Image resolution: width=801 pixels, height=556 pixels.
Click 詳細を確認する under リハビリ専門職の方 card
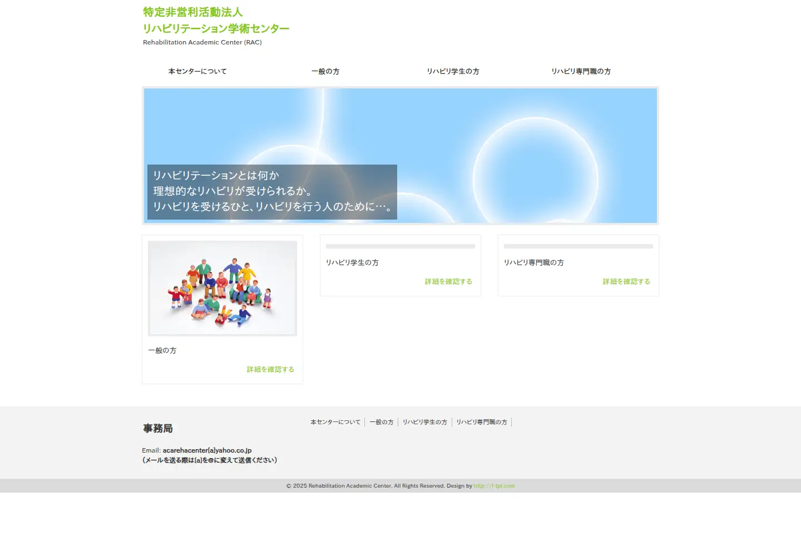click(x=626, y=281)
